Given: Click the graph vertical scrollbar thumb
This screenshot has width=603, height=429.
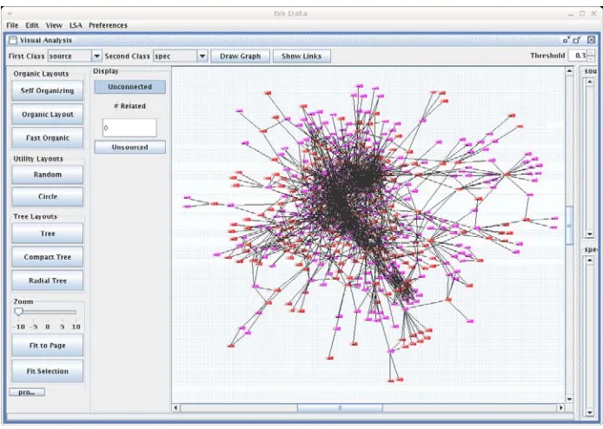Looking at the screenshot, I should pos(569,226).
